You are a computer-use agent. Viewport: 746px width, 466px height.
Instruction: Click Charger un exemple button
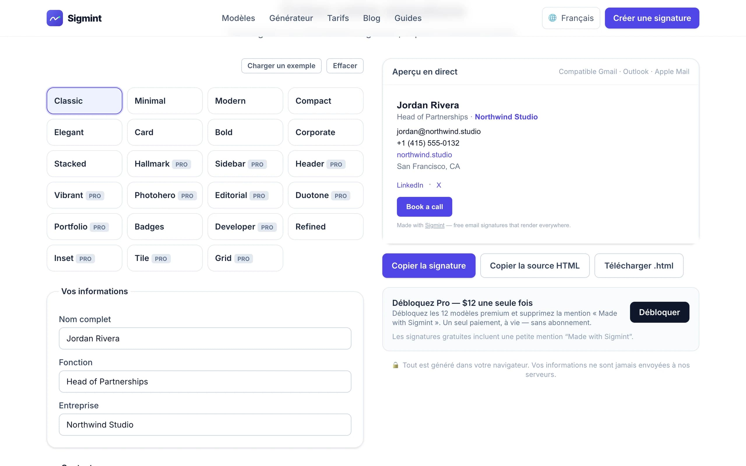click(x=281, y=66)
